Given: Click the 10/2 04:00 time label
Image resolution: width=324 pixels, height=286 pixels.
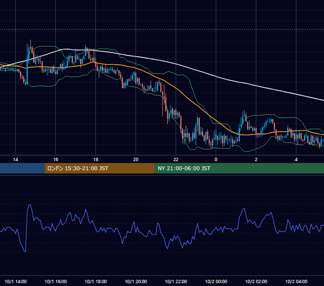Looking at the screenshot, I should [296, 281].
